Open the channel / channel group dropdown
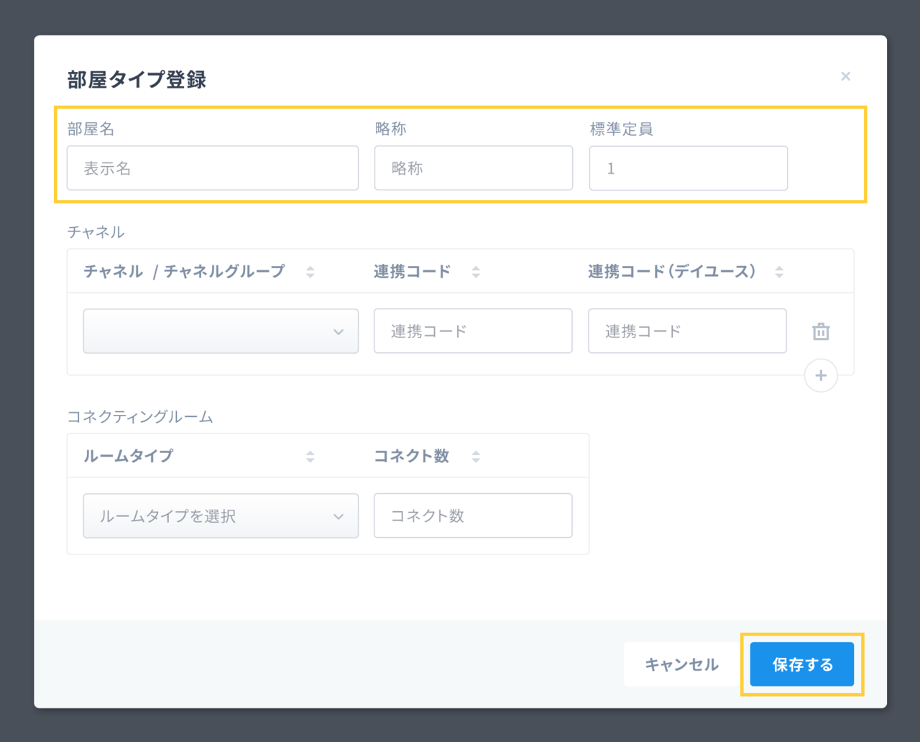 (x=221, y=331)
